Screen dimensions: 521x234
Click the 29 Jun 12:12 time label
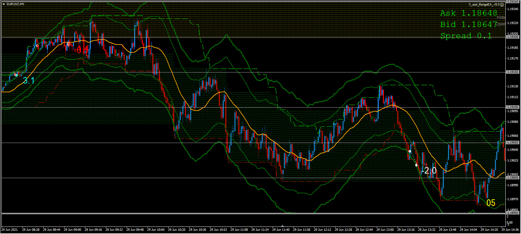click(x=322, y=230)
